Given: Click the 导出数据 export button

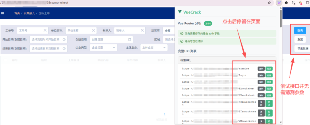Looking at the screenshot, I should tap(302, 49).
